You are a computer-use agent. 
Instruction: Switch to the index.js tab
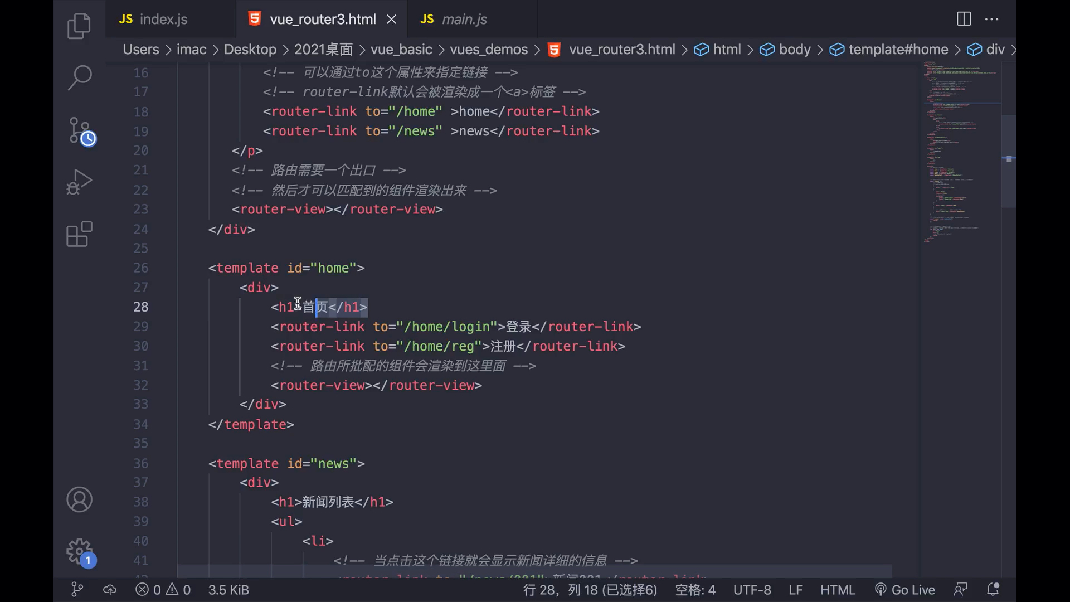[x=171, y=19]
